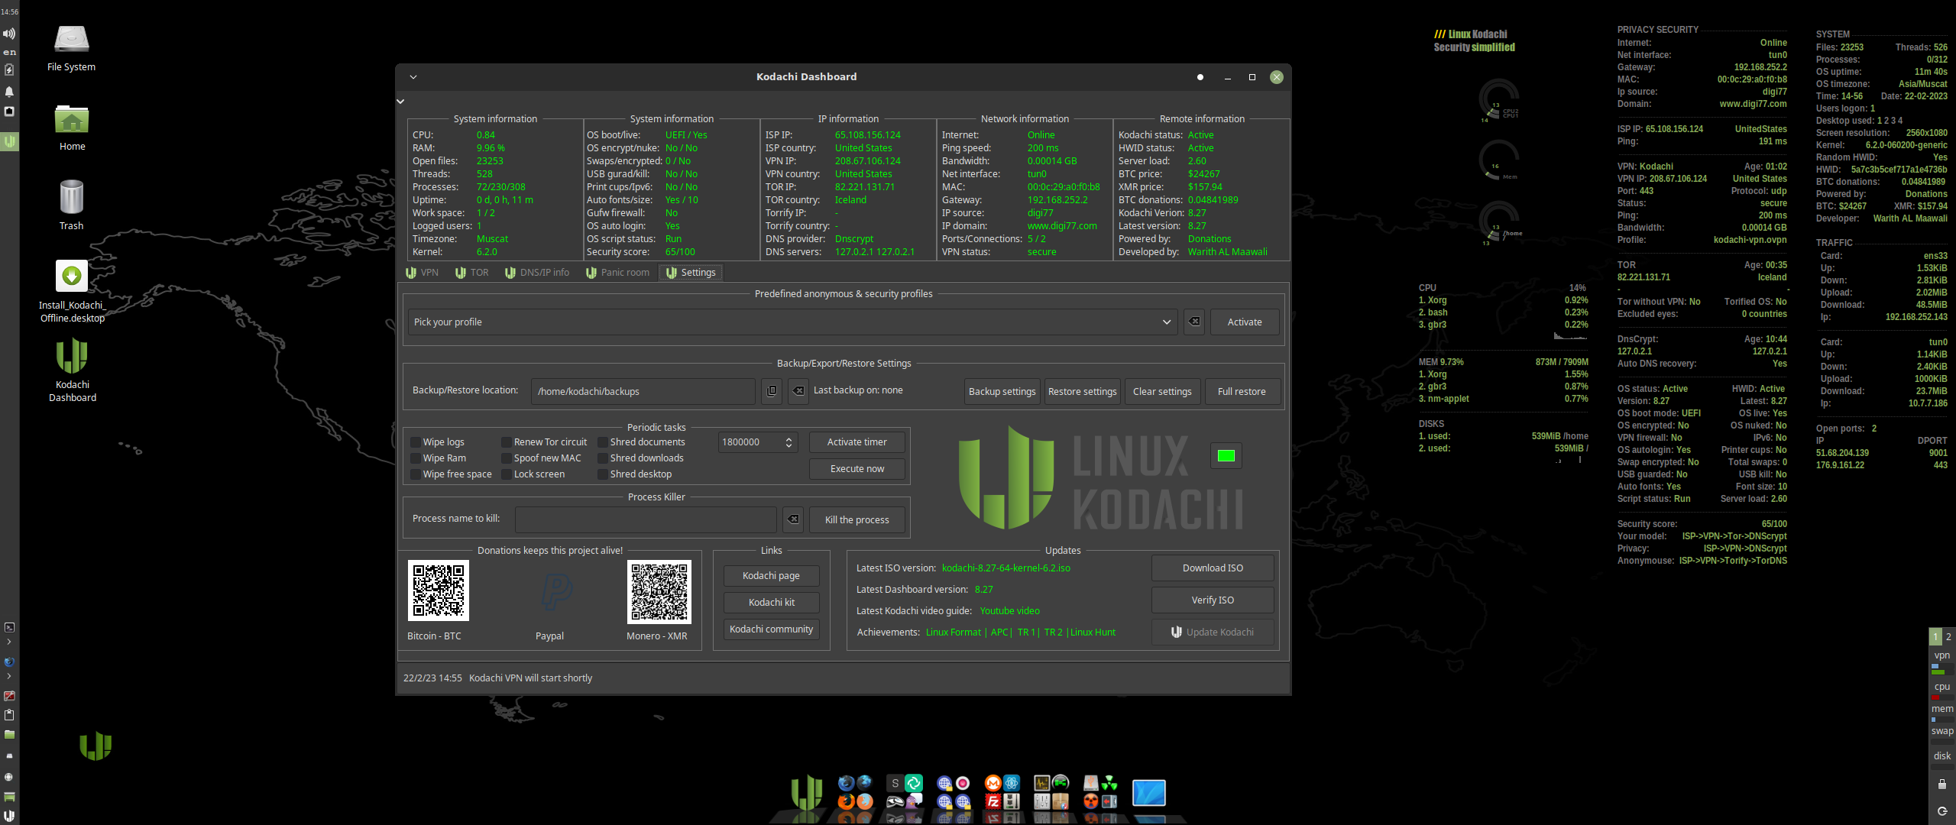Click Clear settings button

1162,391
